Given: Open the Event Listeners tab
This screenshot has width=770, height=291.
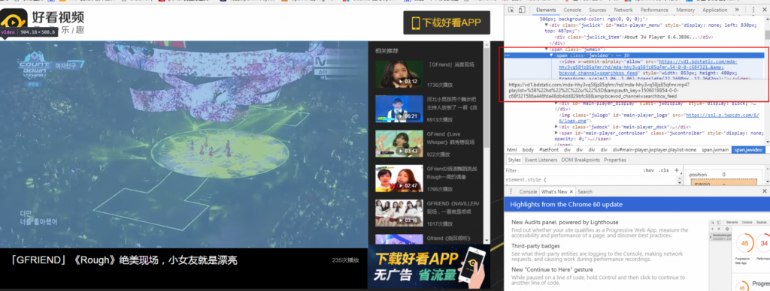Looking at the screenshot, I should point(541,160).
